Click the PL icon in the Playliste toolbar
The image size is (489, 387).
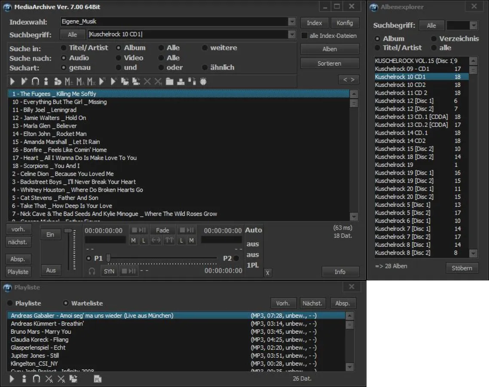(x=98, y=379)
